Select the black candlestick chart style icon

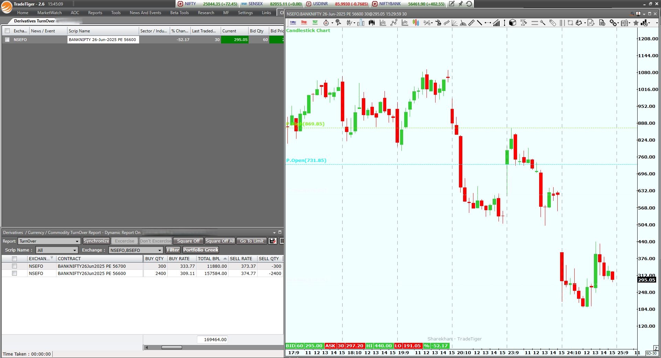[x=372, y=23]
